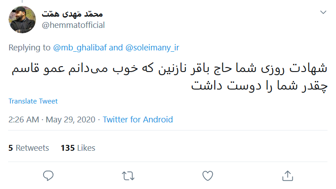
Task: Click Translate Tweet
Action: click(x=33, y=101)
